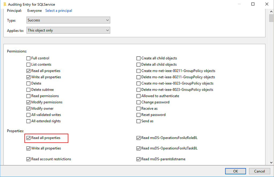
Task: Click the folder icon in title bar
Action: click(5, 4)
